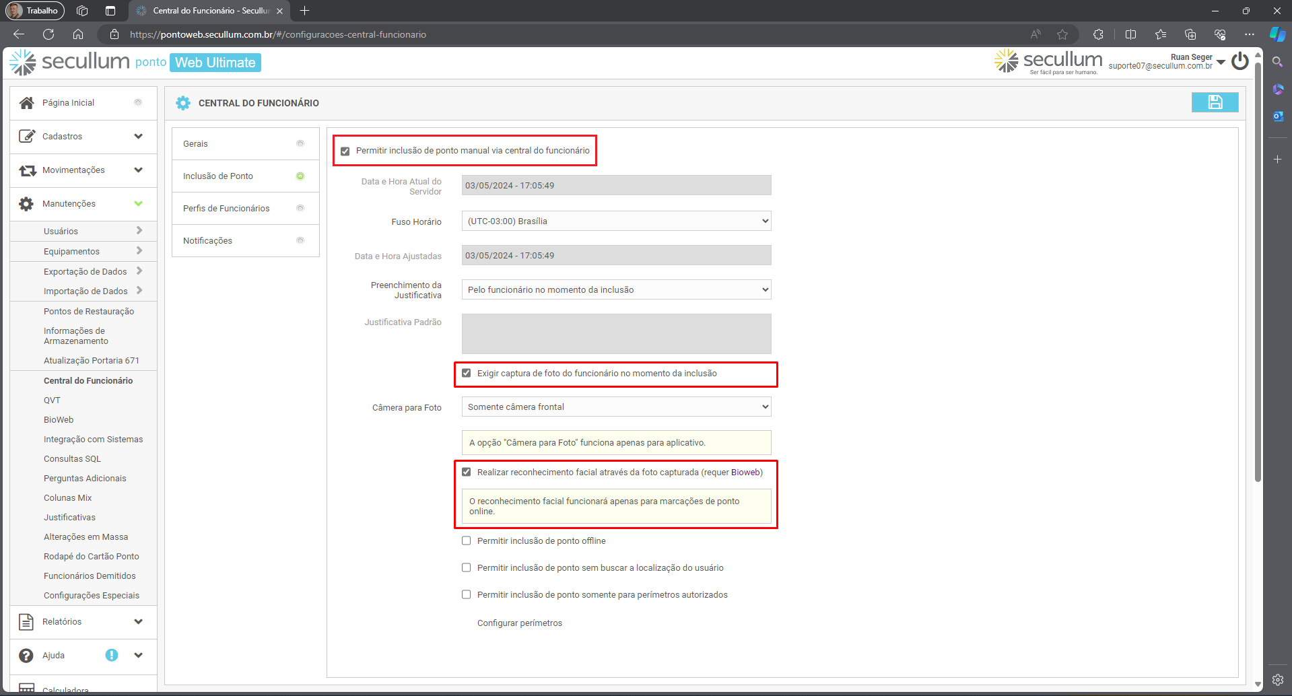This screenshot has width=1292, height=696.
Task: Enable Permitir inclusão de ponto offline
Action: click(x=466, y=541)
